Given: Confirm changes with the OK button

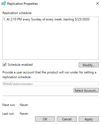Looking at the screenshot, I should pyautogui.click(x=45, y=119).
